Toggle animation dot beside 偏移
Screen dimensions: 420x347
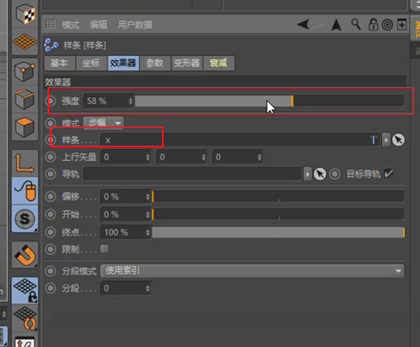[x=51, y=196]
